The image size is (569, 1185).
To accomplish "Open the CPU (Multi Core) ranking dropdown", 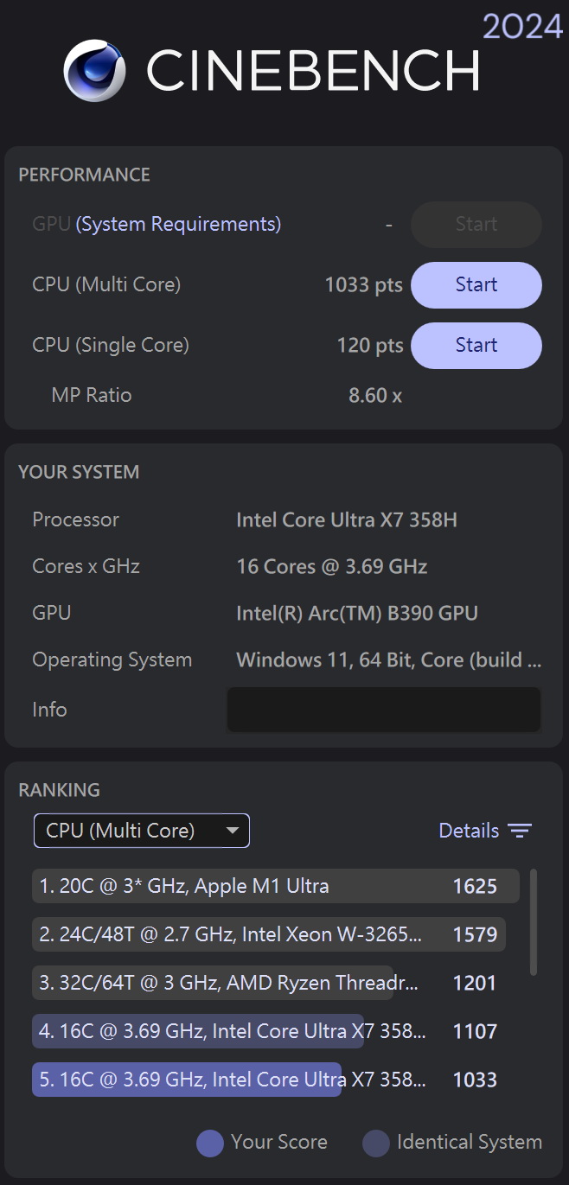I will click(x=141, y=831).
